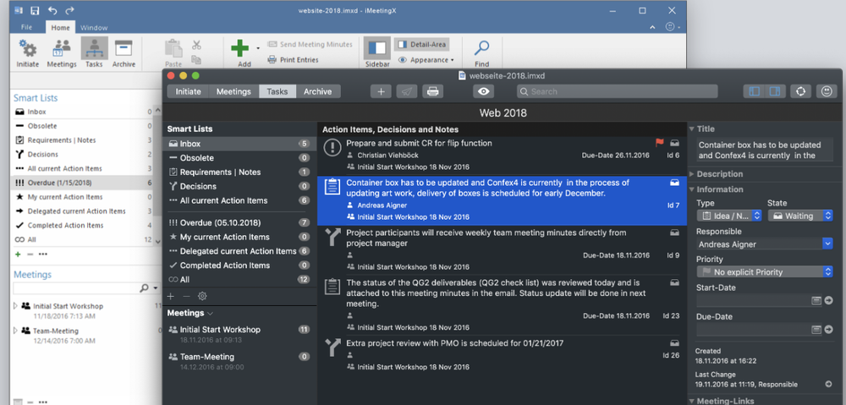The width and height of the screenshot is (846, 405).
Task: Click the Due-Date calendar picker icon
Action: tap(816, 330)
